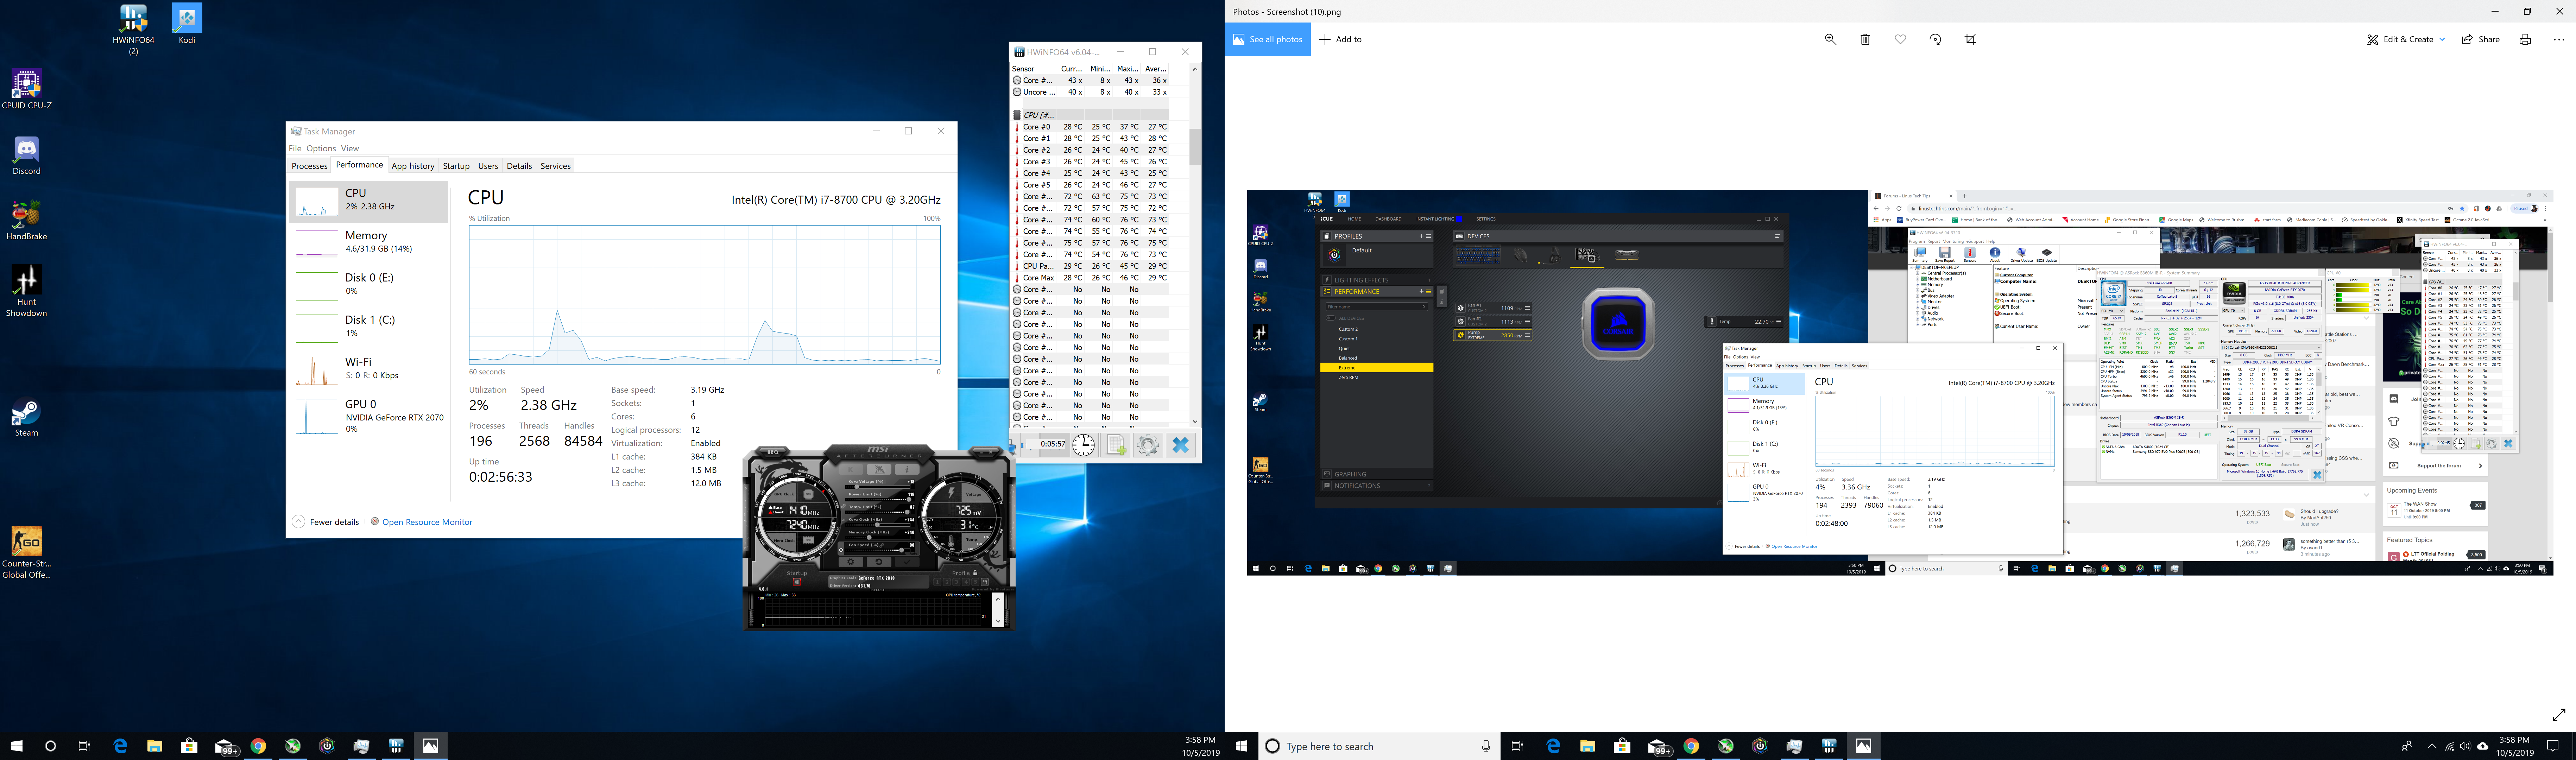Open the Users tab in Task Manager
Screen dimensions: 2576x760
coord(488,166)
